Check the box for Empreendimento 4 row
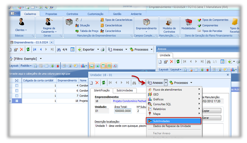Screen dimensions: 247x143 (17, 86)
